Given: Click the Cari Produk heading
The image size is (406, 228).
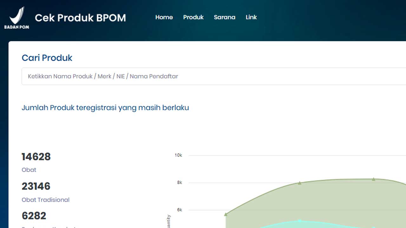Looking at the screenshot, I should coord(47,58).
